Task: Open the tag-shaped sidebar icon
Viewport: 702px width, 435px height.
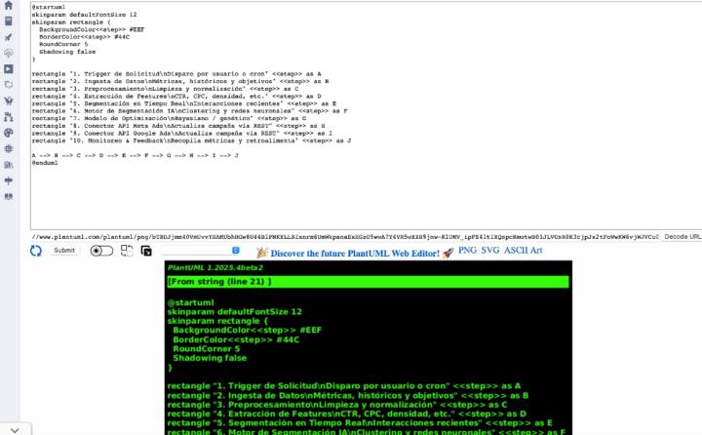Action: coord(9,85)
